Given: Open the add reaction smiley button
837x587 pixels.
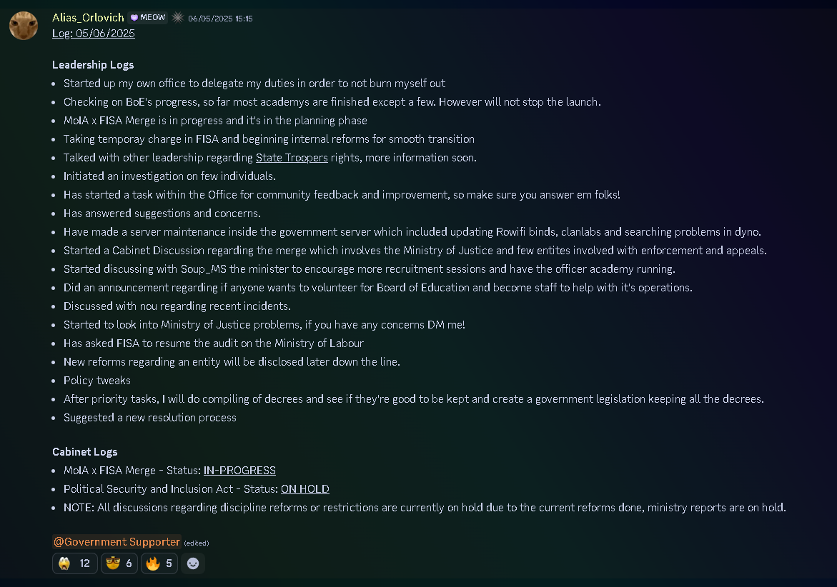Looking at the screenshot, I should click(193, 563).
